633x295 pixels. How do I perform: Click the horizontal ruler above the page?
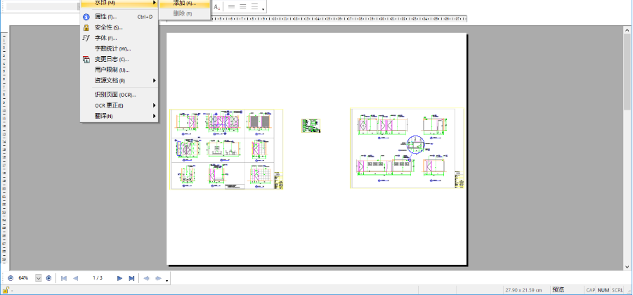point(317,19)
